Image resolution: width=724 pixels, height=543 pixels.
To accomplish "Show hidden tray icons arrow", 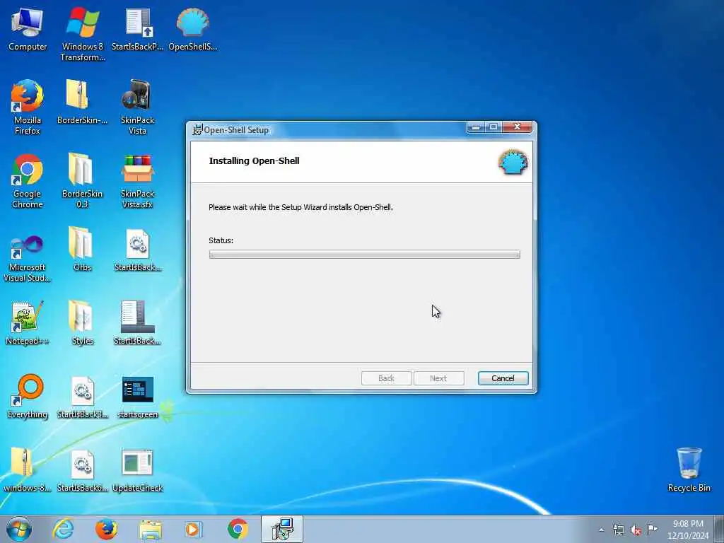I will coord(601,530).
